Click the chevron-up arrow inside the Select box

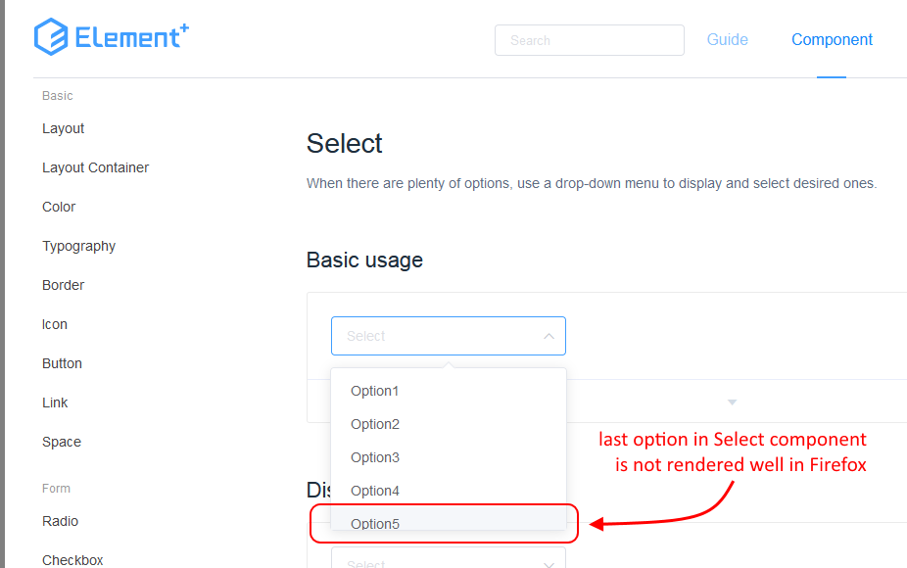click(x=549, y=335)
